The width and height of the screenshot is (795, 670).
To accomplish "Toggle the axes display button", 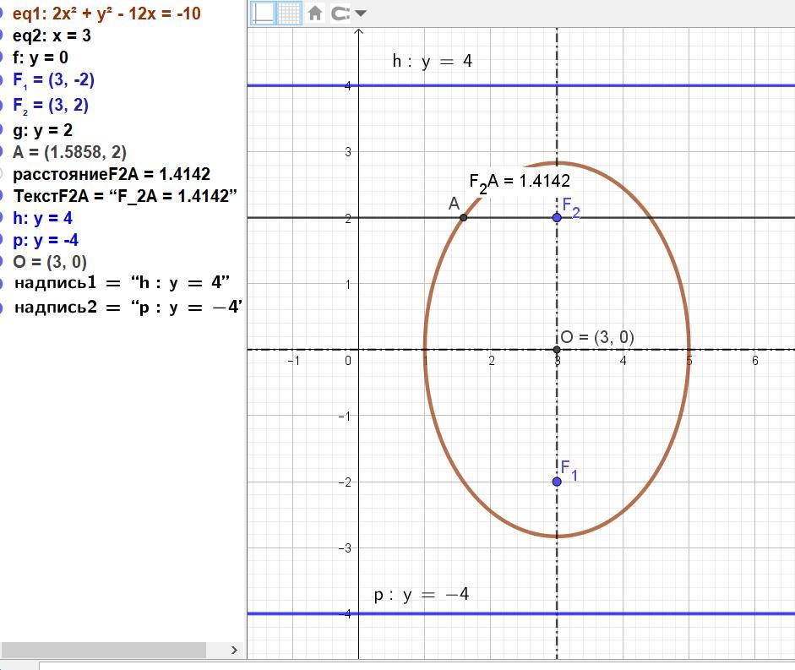I will point(264,13).
